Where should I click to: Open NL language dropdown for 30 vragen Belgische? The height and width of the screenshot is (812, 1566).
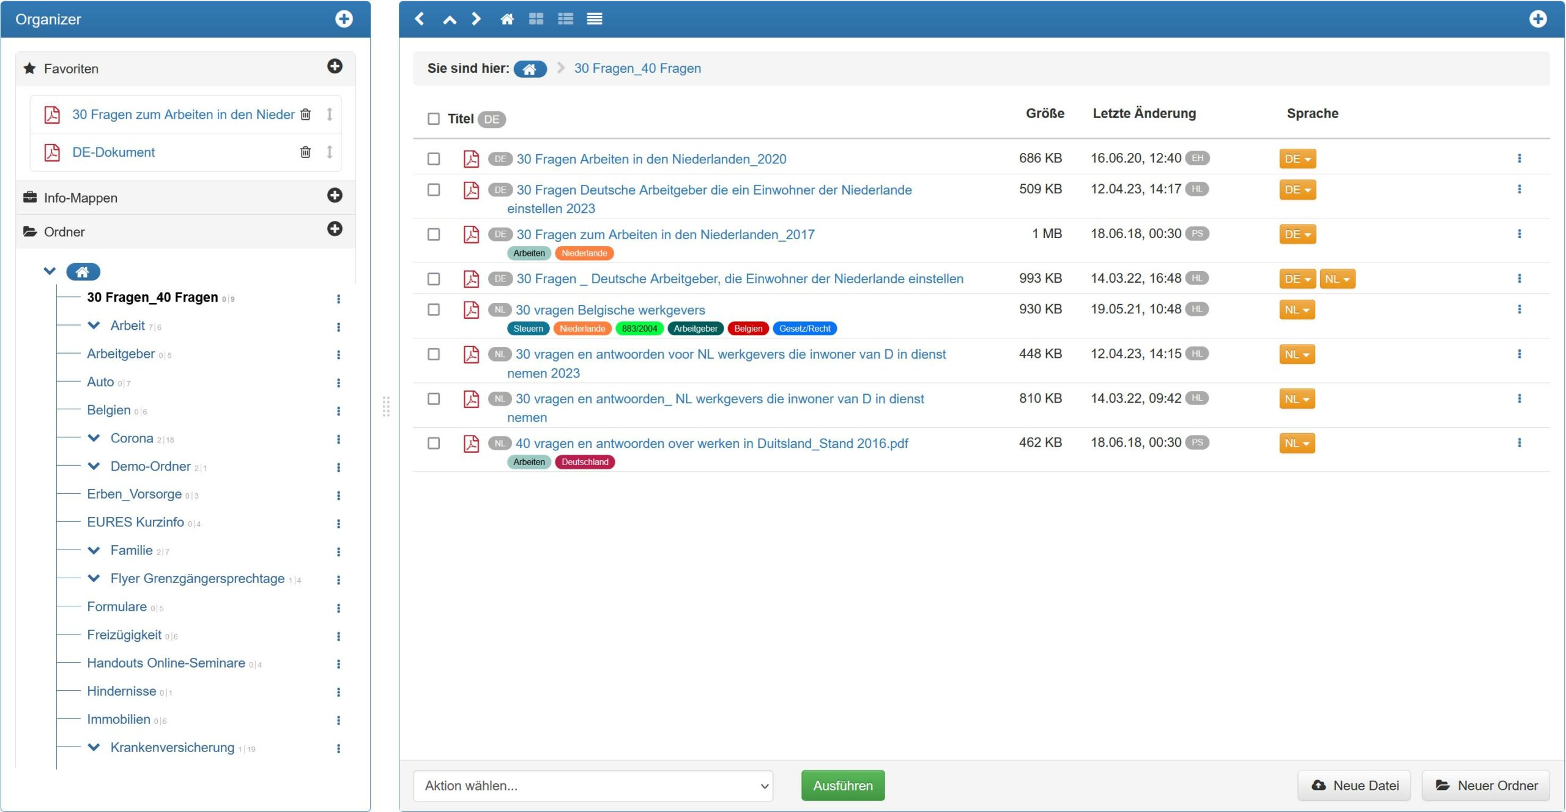click(1296, 310)
